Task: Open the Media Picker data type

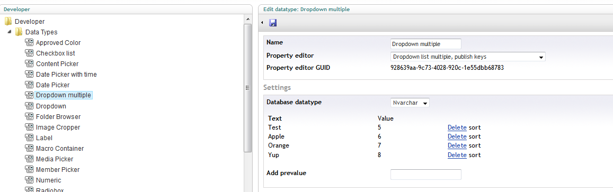Action: point(55,159)
